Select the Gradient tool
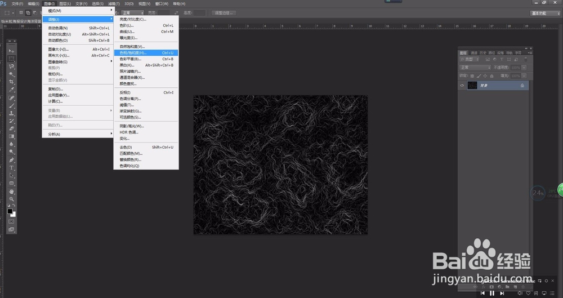This screenshot has height=298, width=563. pyautogui.click(x=11, y=136)
